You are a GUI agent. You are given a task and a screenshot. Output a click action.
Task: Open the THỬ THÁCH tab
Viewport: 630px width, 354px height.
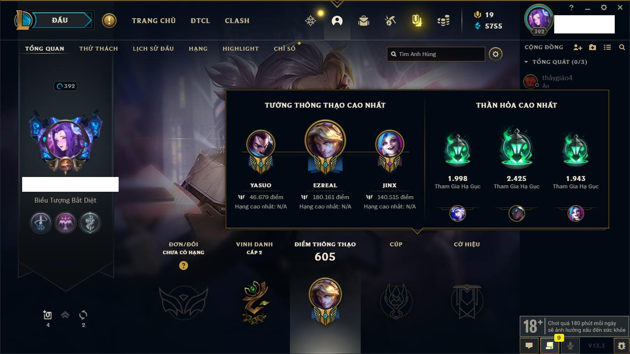[x=98, y=49]
